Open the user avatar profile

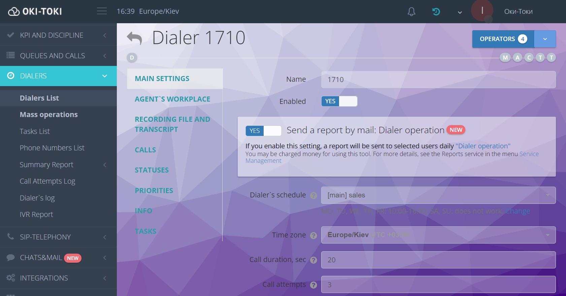482,11
